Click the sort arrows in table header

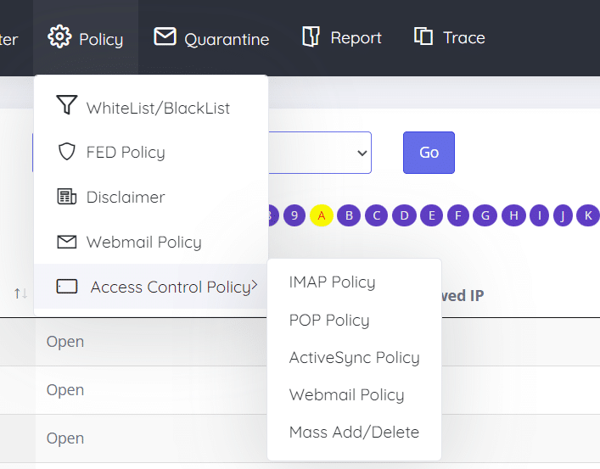point(21,293)
